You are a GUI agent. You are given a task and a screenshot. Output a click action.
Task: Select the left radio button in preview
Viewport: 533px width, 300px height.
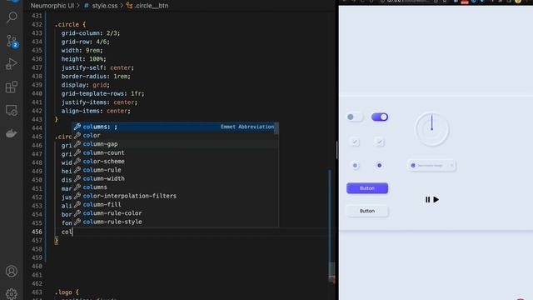click(x=355, y=166)
